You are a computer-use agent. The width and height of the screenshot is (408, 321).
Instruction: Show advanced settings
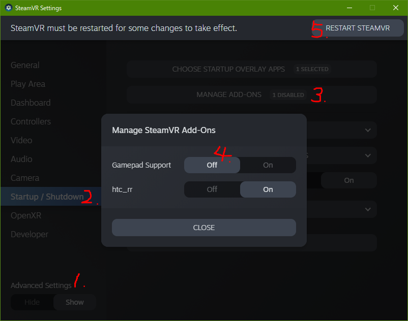coord(75,302)
